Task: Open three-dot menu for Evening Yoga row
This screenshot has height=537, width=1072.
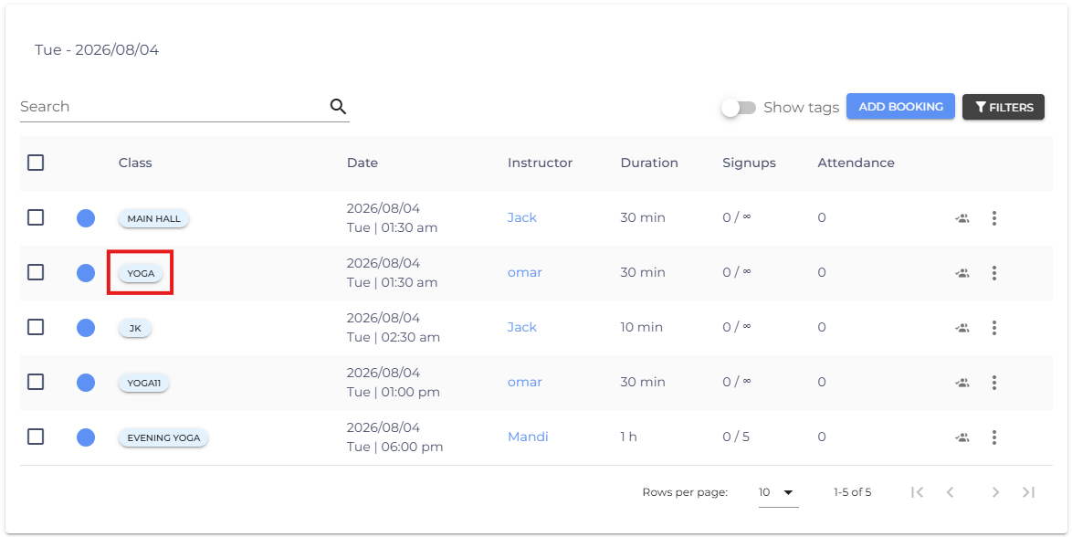Action: point(994,437)
